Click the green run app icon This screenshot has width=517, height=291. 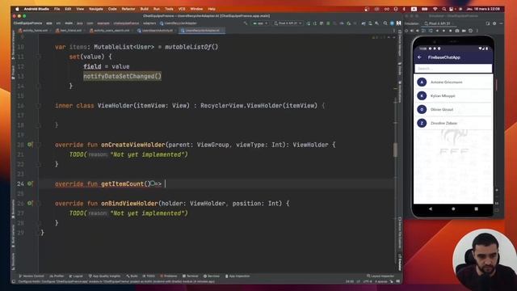(x=309, y=23)
